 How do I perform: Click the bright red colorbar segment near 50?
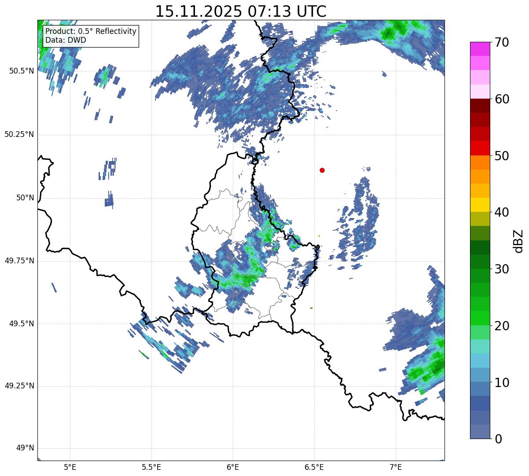click(480, 148)
